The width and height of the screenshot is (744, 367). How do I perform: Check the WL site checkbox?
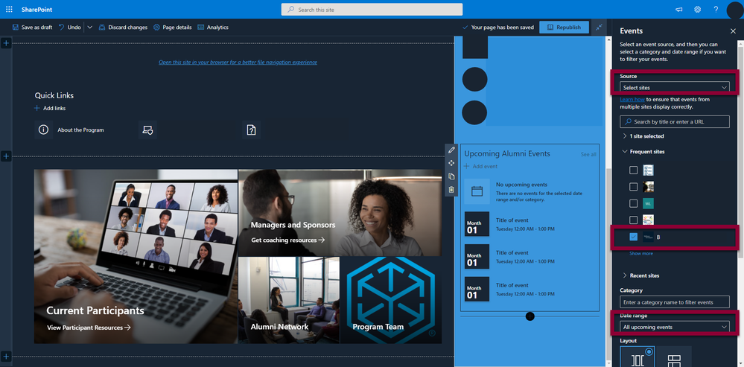tap(633, 203)
